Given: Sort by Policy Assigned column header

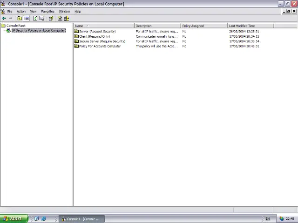Looking at the screenshot, I should pyautogui.click(x=204, y=26).
